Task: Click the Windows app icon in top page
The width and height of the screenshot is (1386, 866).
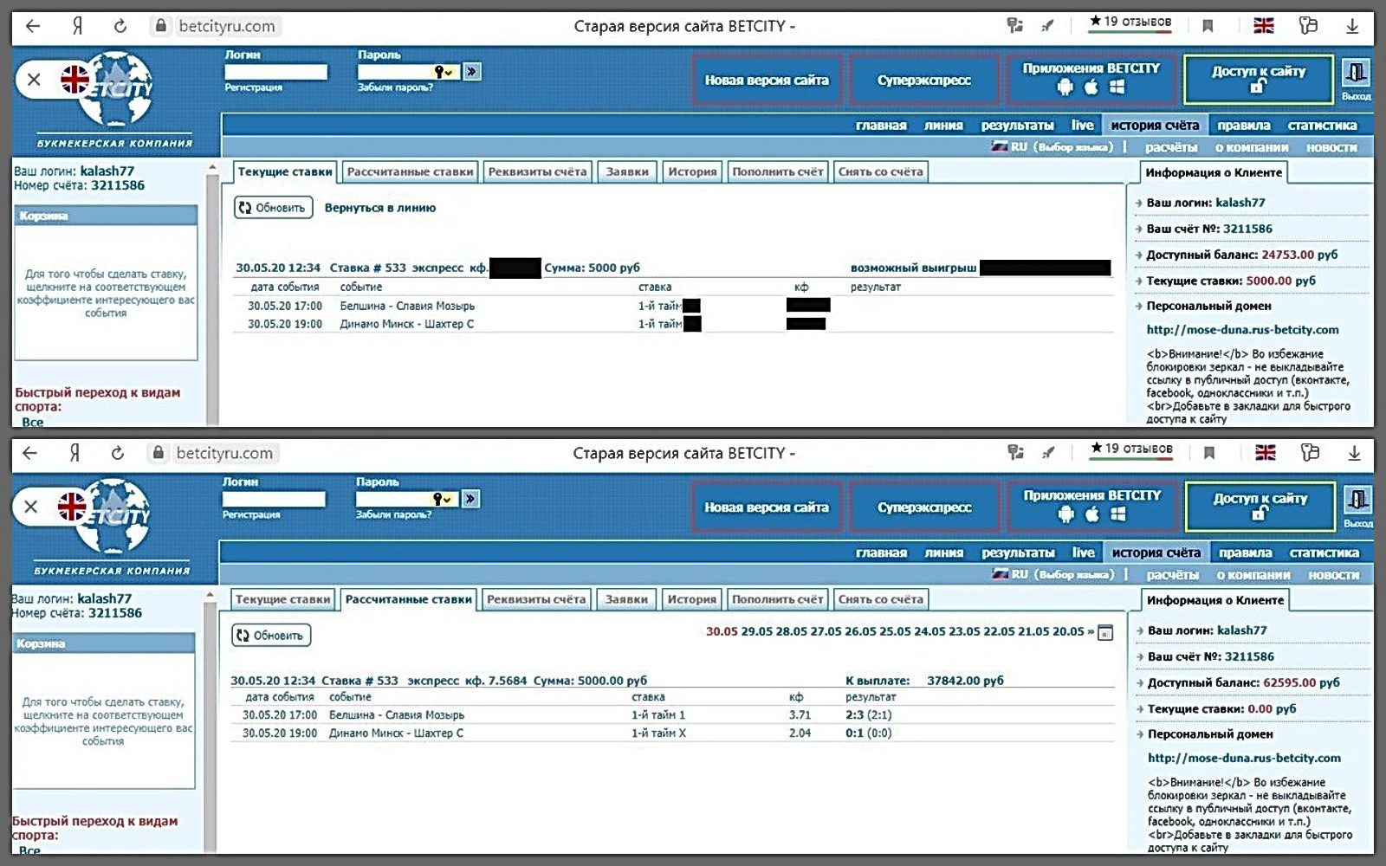Action: pyautogui.click(x=1117, y=87)
